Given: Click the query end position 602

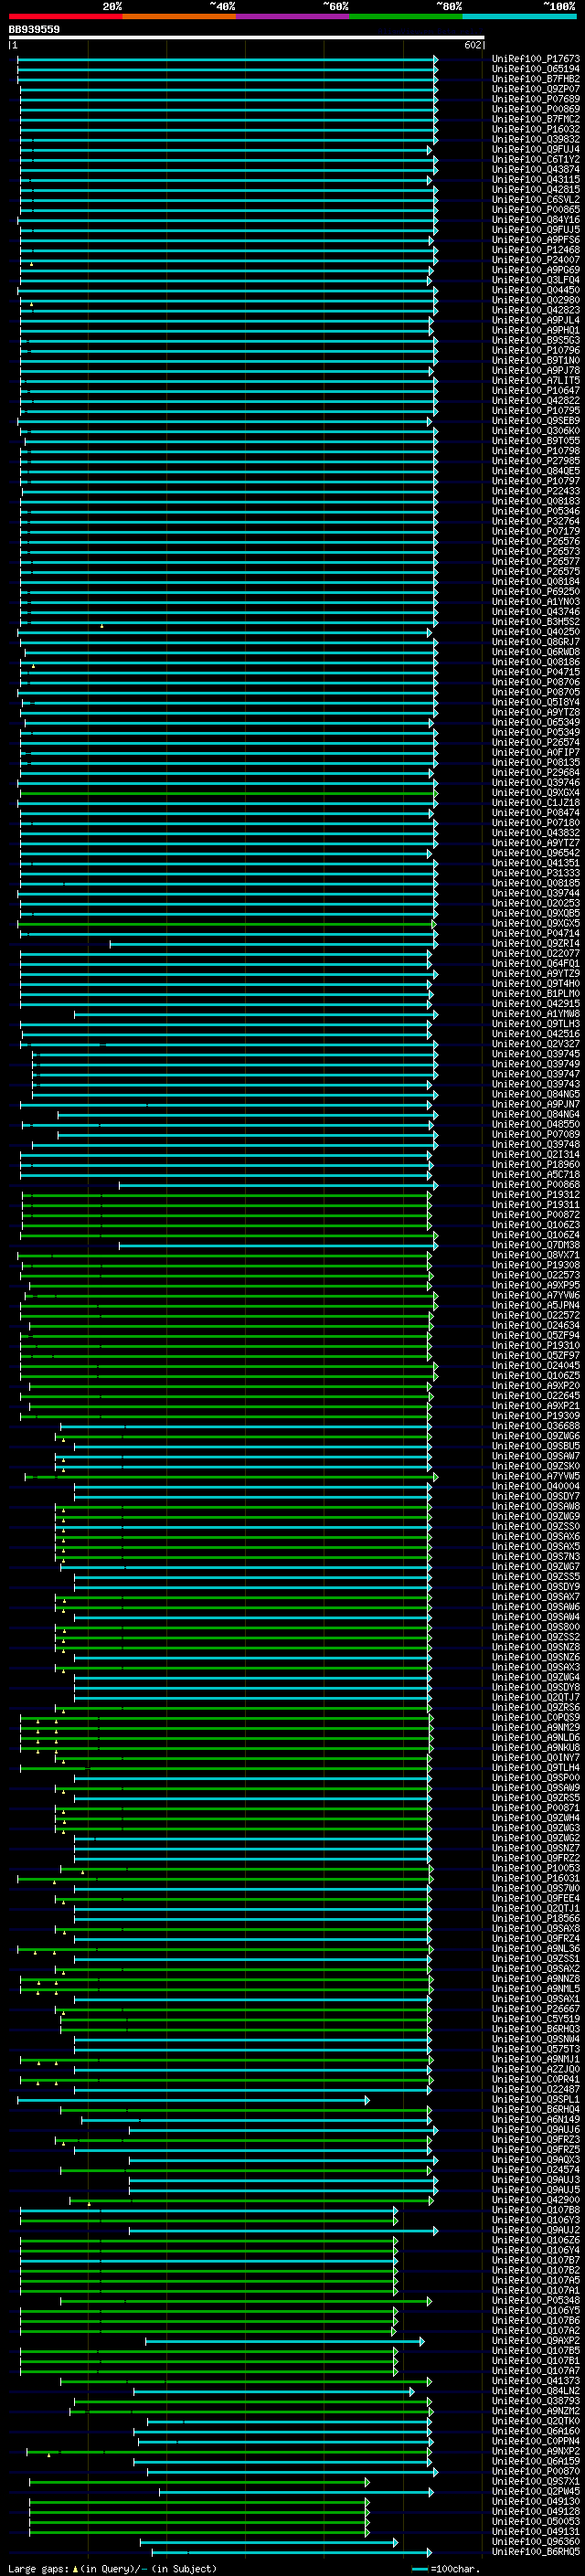Looking at the screenshot, I should coord(473,45).
